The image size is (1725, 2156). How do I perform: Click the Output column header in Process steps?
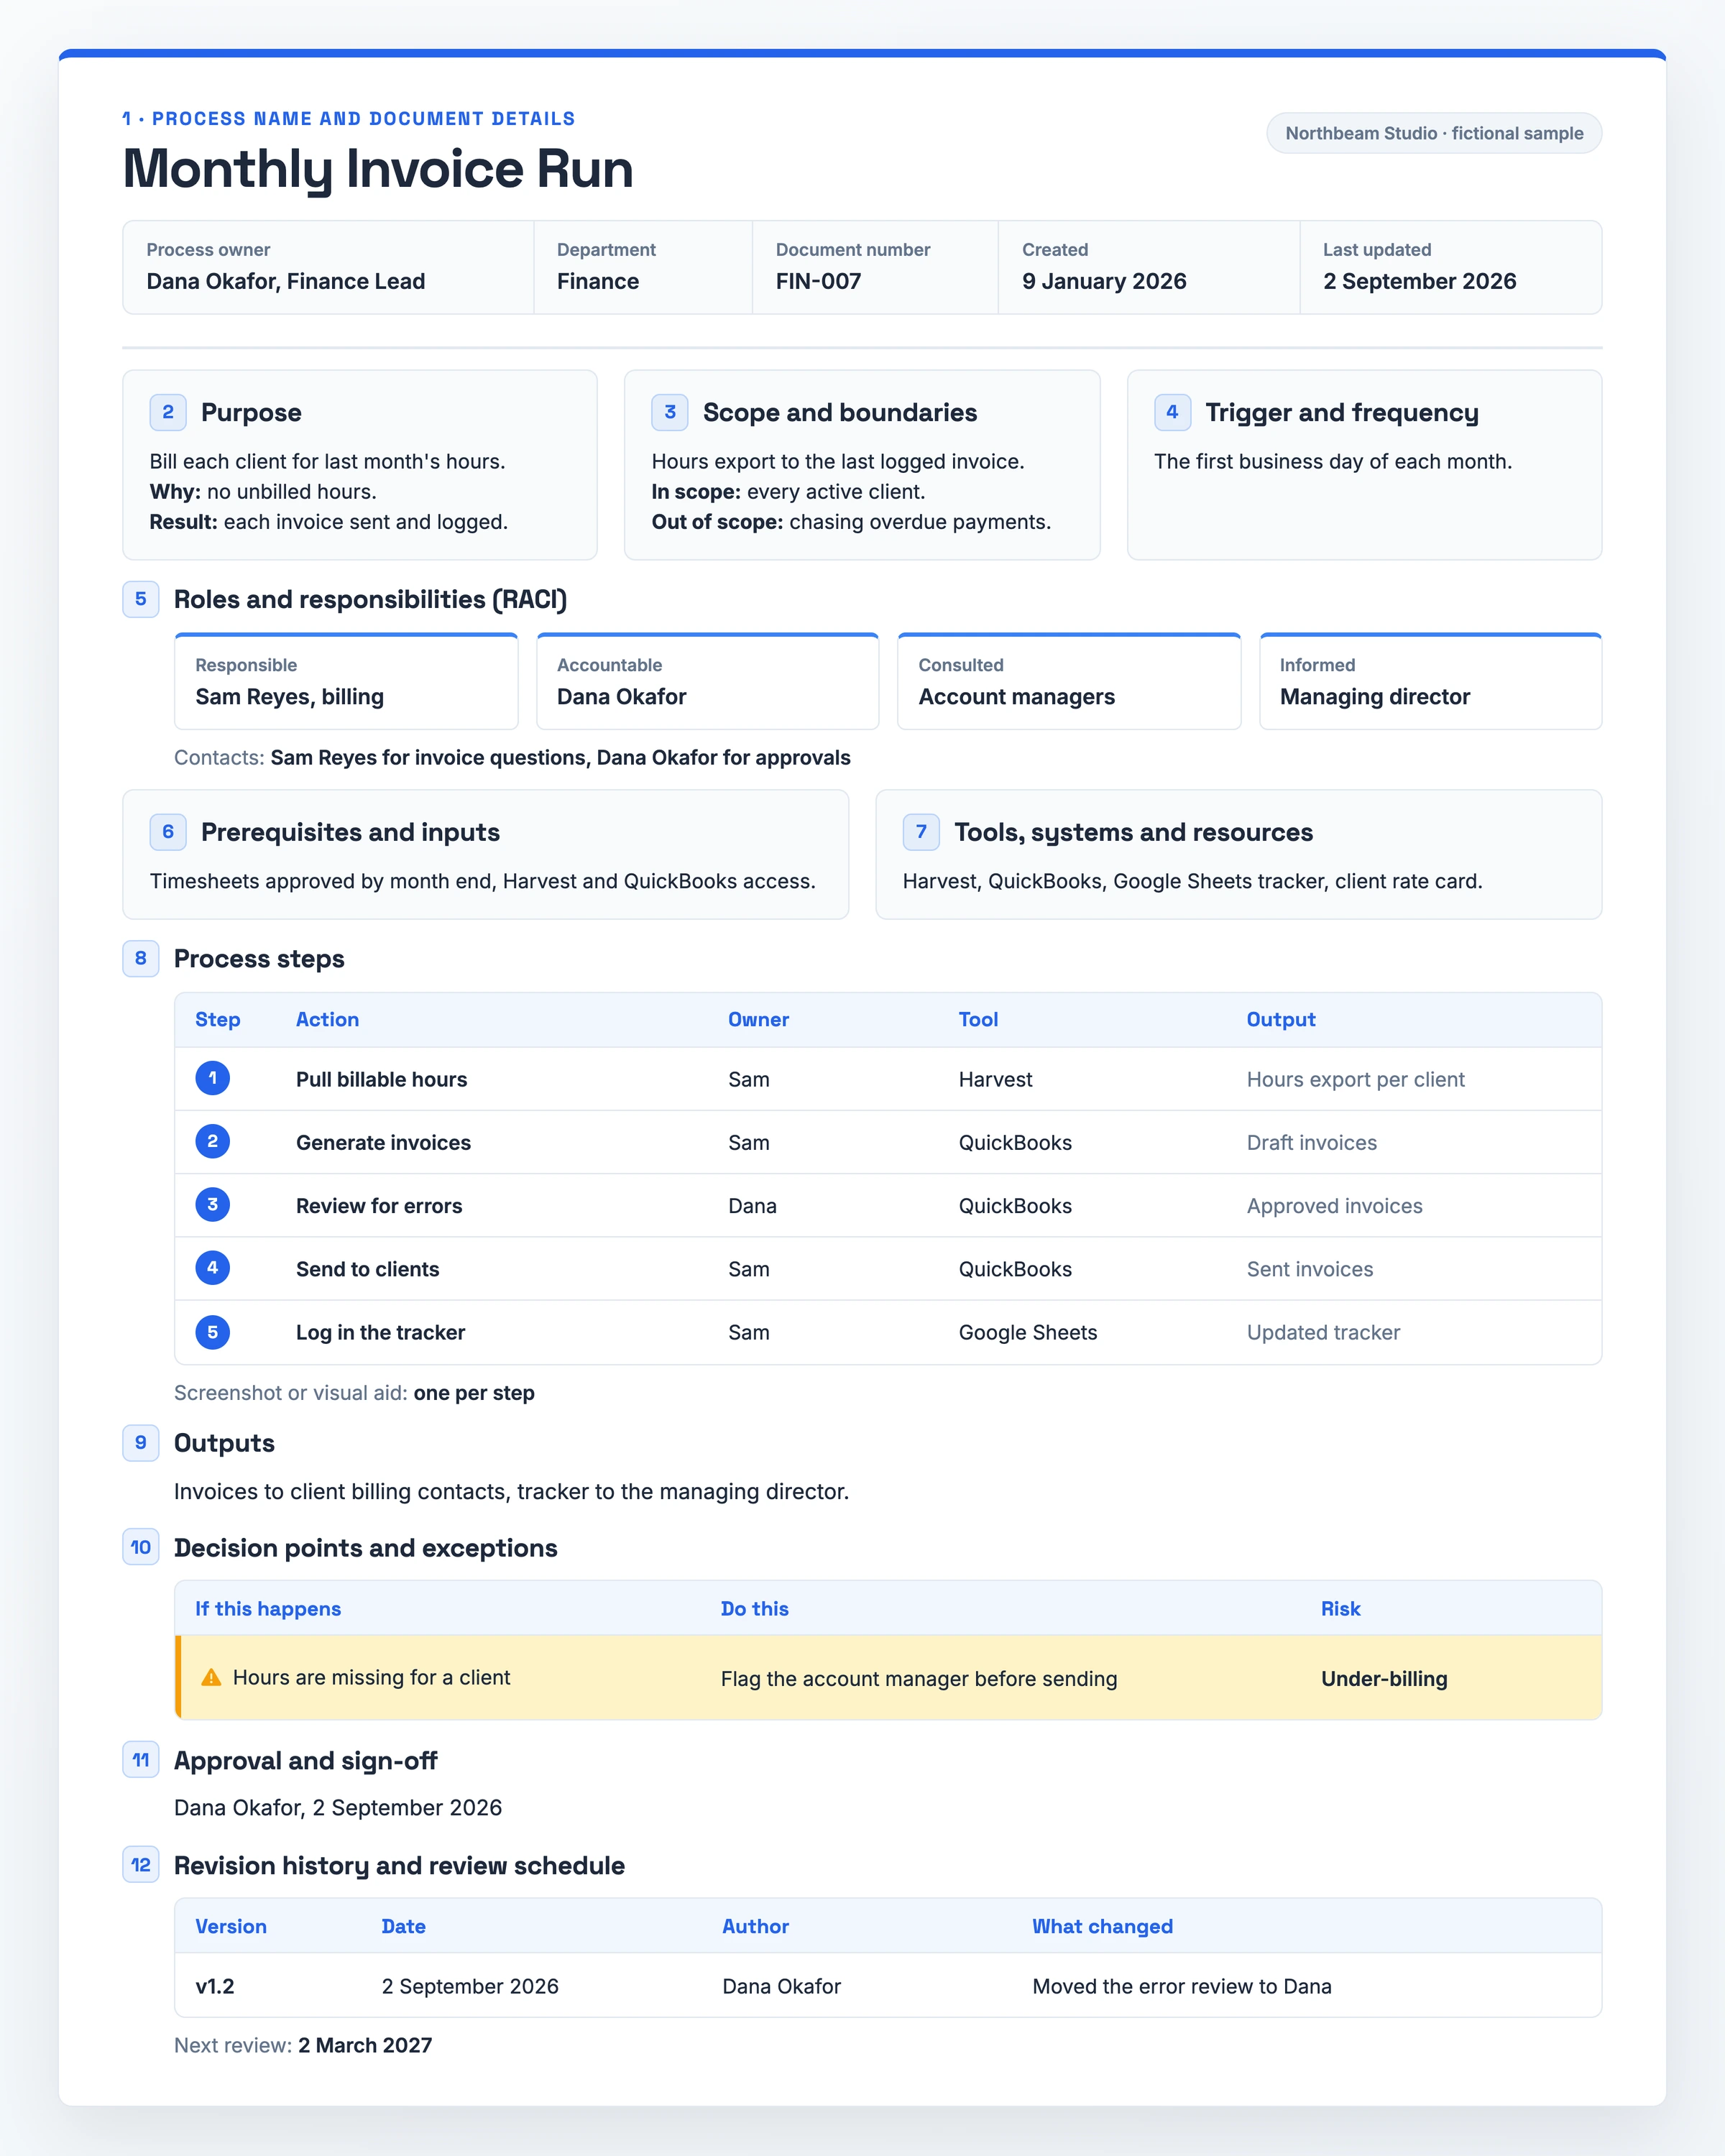click(x=1281, y=1019)
